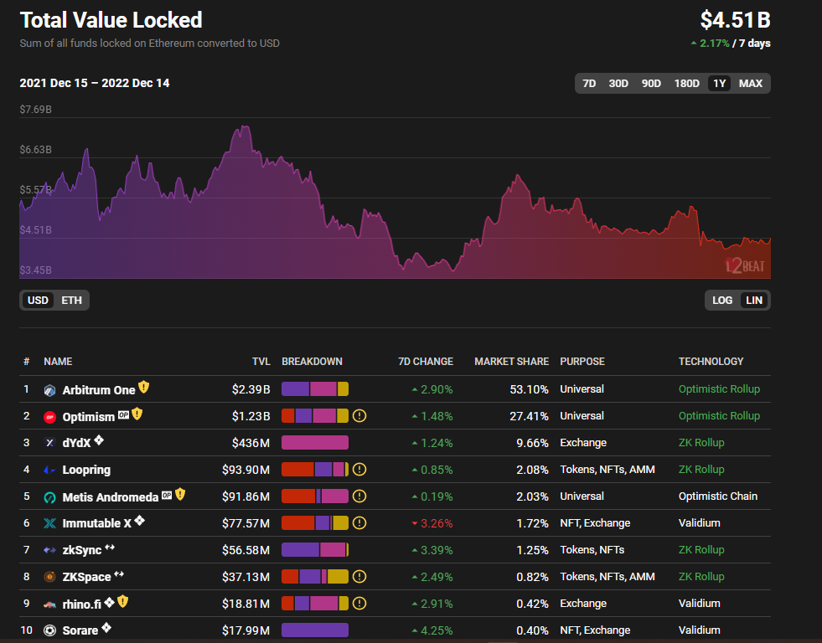Select the MAX time range

pos(751,84)
